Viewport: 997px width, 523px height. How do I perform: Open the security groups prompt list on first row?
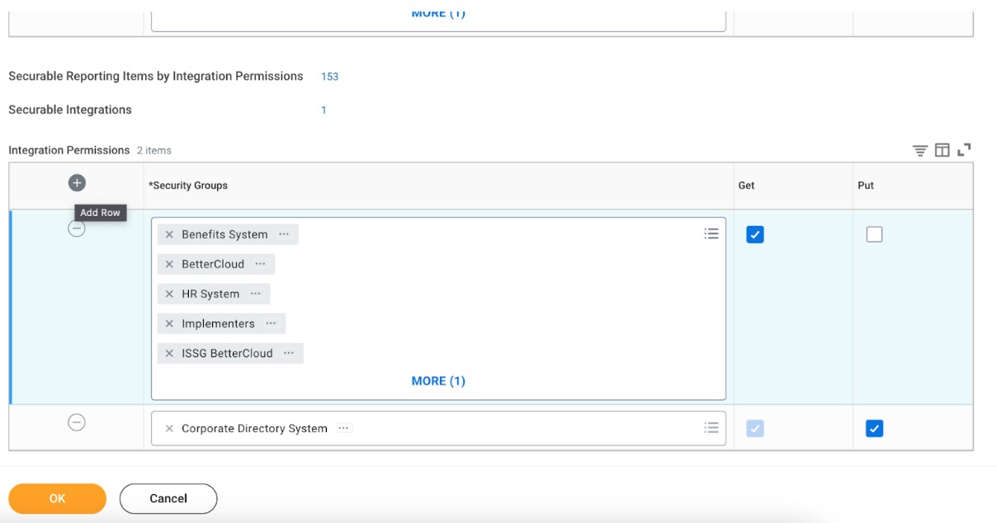pyautogui.click(x=710, y=233)
